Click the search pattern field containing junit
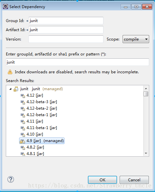Image resolution: width=155 pixels, height=192 pixels. click(x=77, y=62)
